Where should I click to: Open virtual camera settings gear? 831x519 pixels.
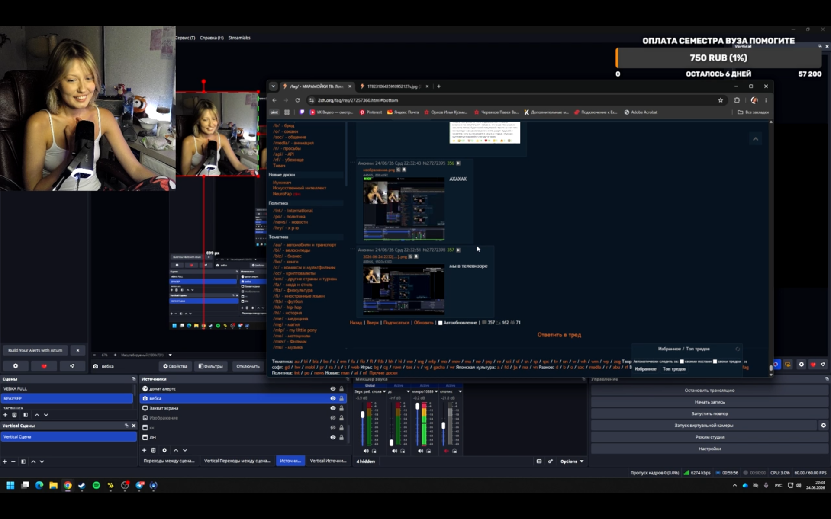(823, 425)
